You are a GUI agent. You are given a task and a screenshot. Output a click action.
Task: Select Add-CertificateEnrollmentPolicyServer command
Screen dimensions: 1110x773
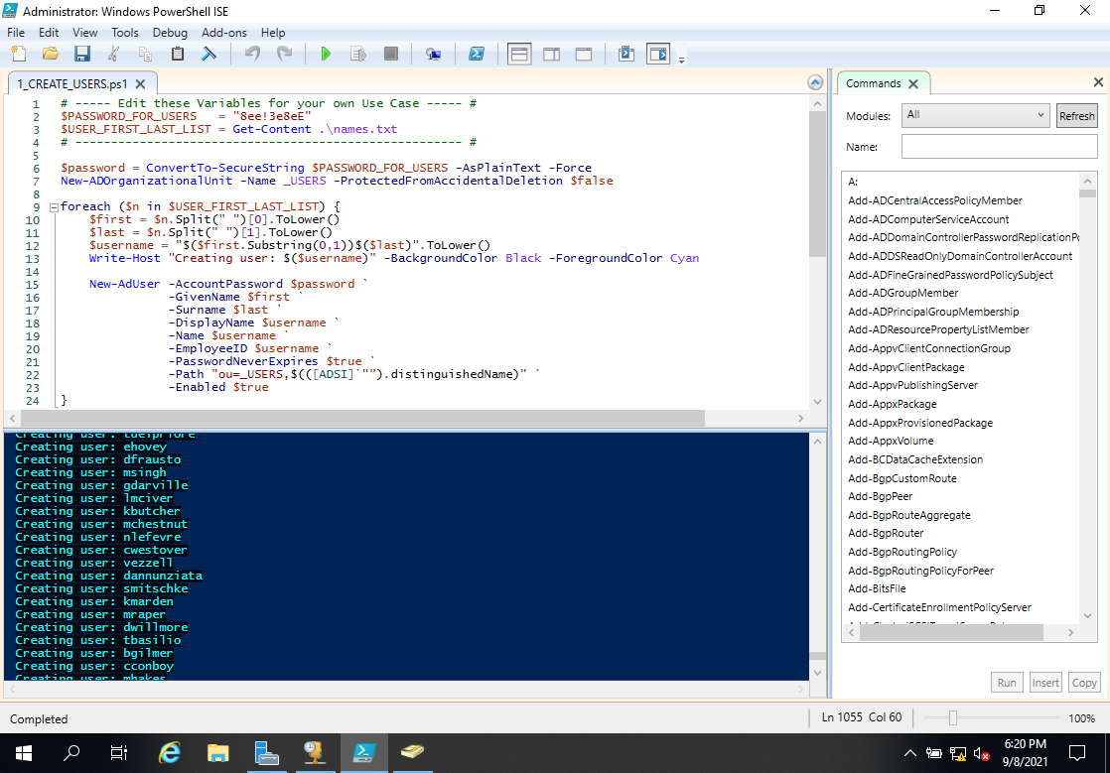939,607
